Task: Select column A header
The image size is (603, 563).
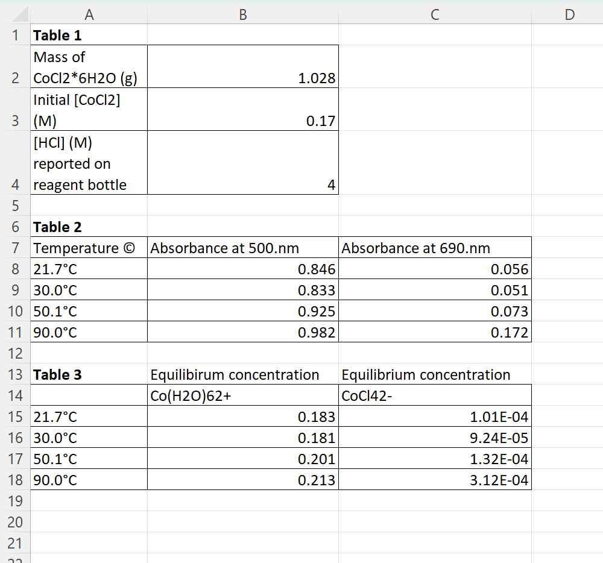Action: click(89, 13)
